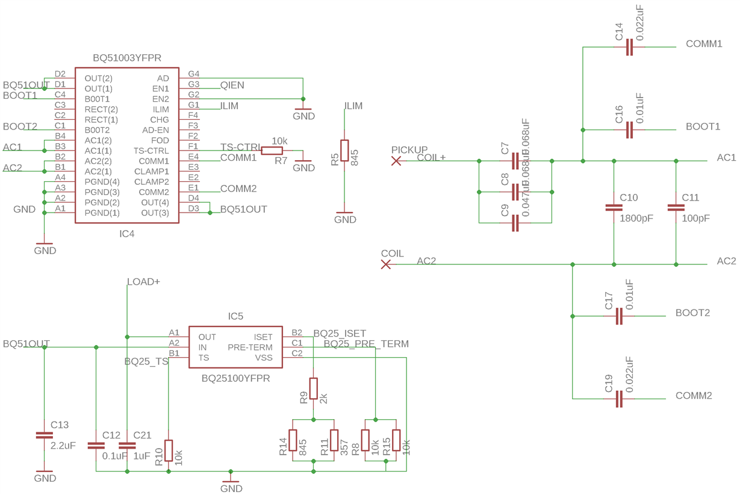The width and height of the screenshot is (740, 495).
Task: Click the 2.2uF value text
Action: click(x=63, y=446)
